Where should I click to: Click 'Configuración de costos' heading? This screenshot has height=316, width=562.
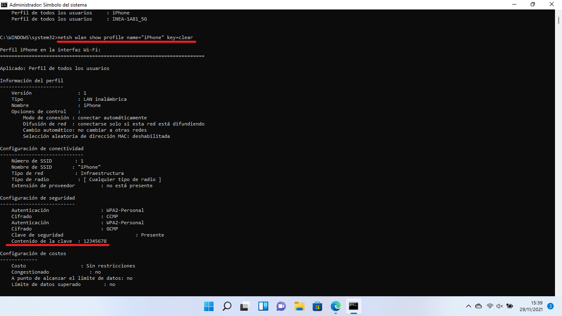(33, 253)
